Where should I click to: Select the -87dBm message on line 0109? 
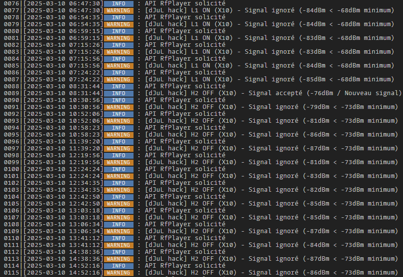271,231
